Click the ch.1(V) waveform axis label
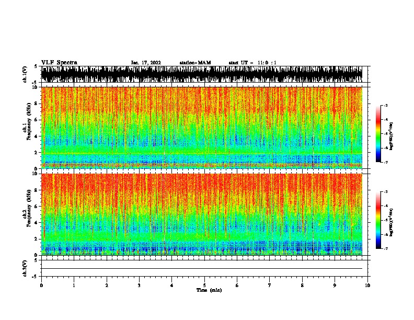The height and width of the screenshot is (320, 414). pyautogui.click(x=25, y=74)
